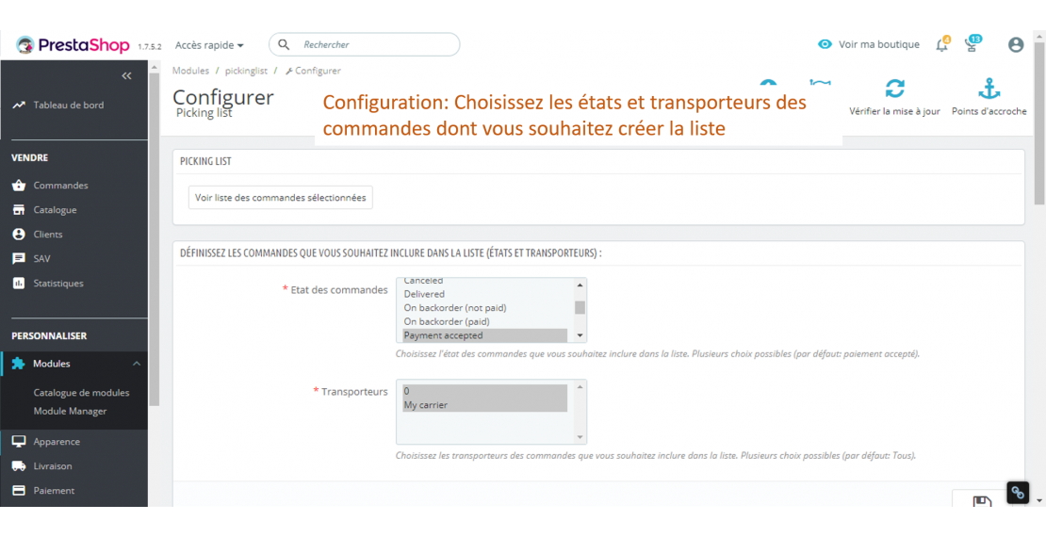Select My carrier in Transporteurs list
This screenshot has height=537, width=1046.
(426, 405)
